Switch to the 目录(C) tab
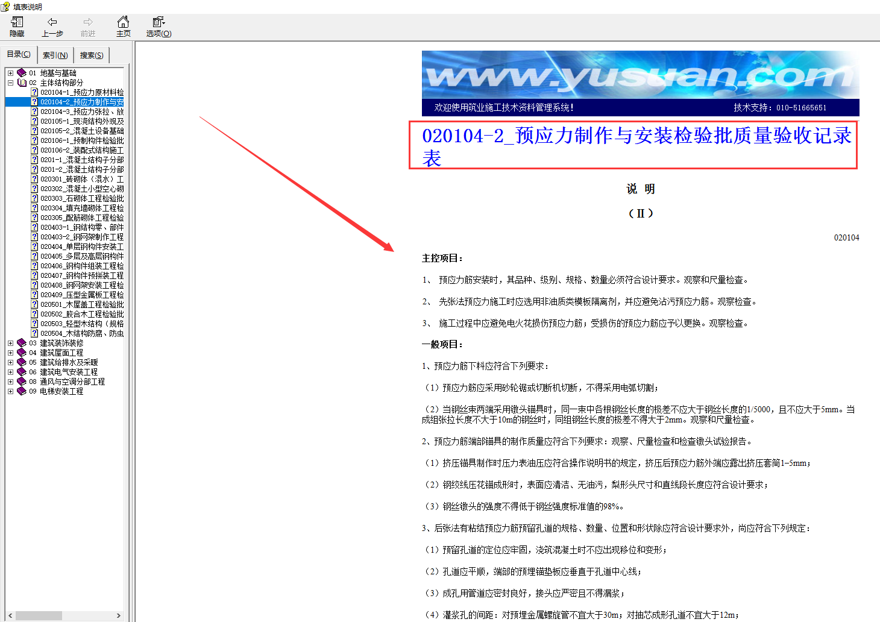880x622 pixels. (19, 54)
